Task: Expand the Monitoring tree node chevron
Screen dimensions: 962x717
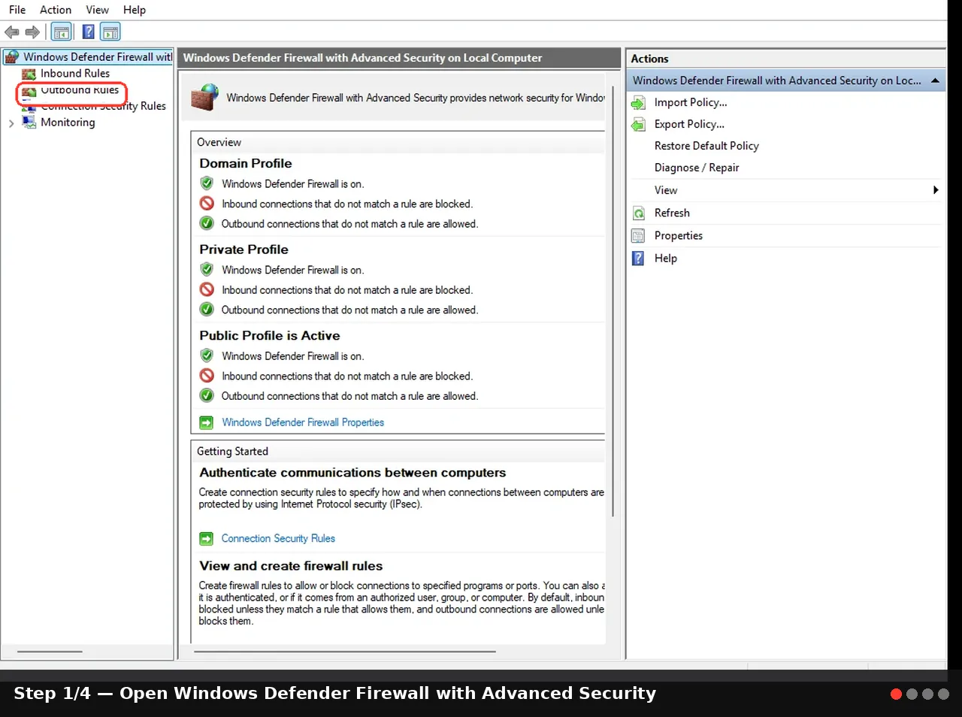Action: click(x=11, y=123)
